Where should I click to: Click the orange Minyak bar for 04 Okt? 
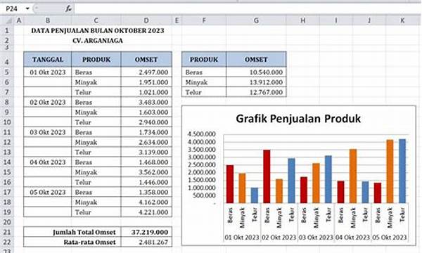[x=353, y=176]
